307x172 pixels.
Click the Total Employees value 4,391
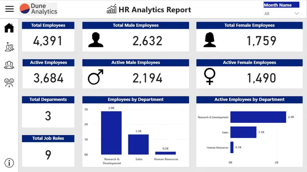pyautogui.click(x=48, y=41)
